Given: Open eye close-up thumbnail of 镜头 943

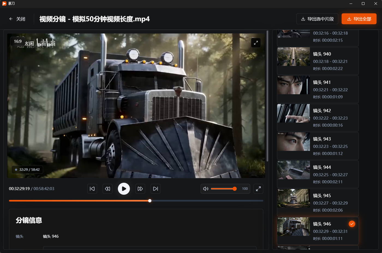Looking at the screenshot, I should [294, 142].
